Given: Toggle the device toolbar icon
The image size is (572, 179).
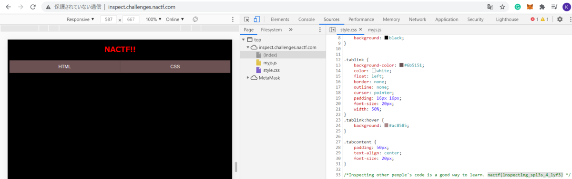Looking at the screenshot, I should pos(256,19).
